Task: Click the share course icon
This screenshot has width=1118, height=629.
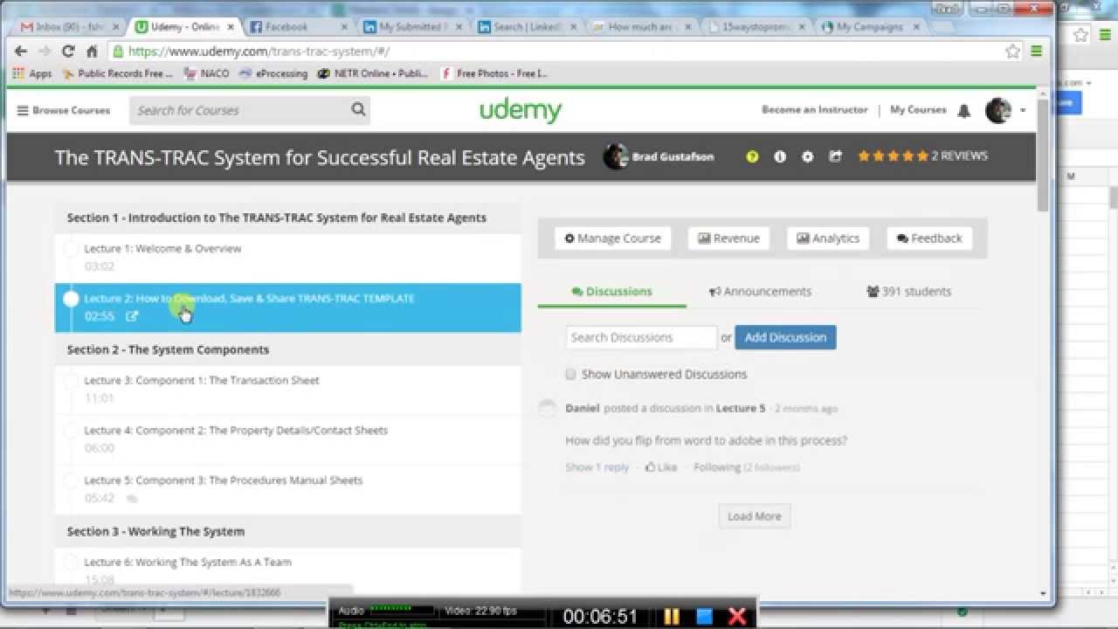Action: tap(835, 156)
